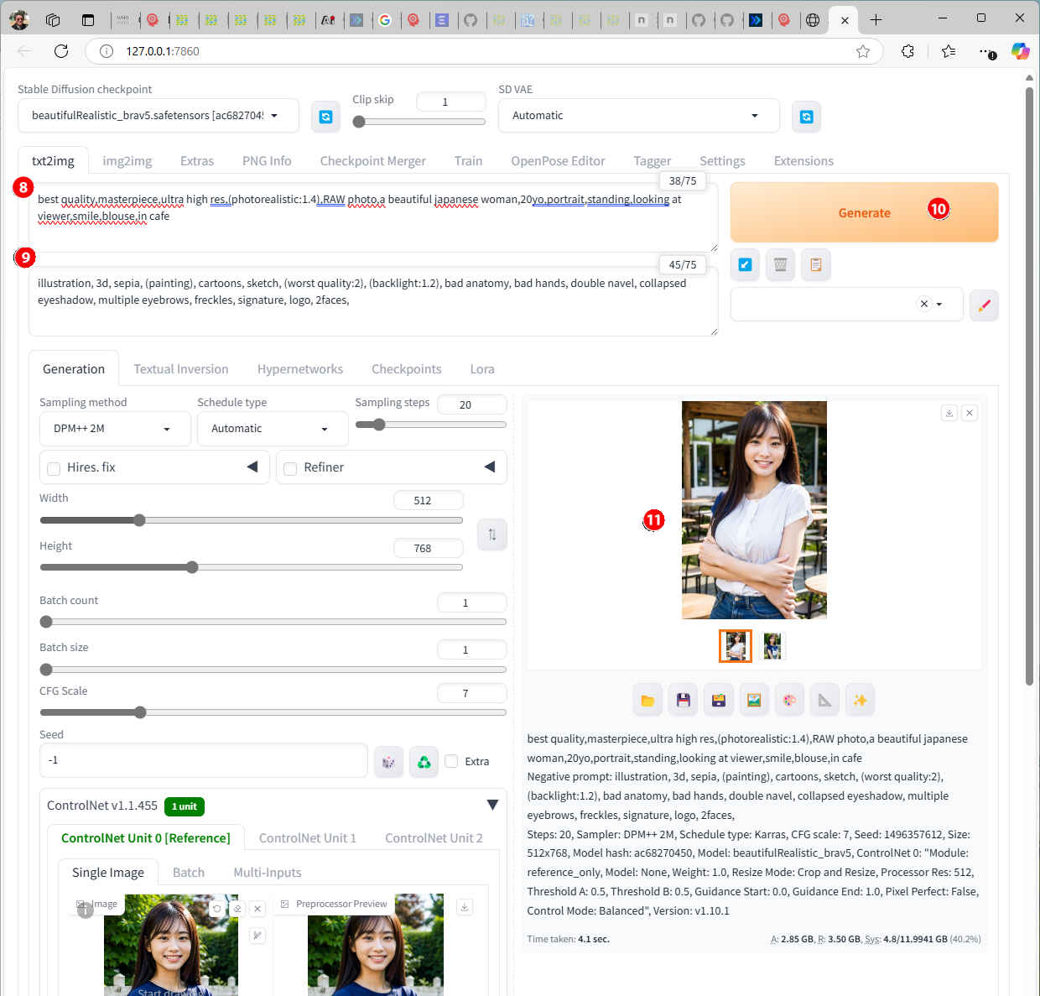Viewport: 1040px width, 996px height.
Task: Open the Lora tab
Action: [x=481, y=369]
